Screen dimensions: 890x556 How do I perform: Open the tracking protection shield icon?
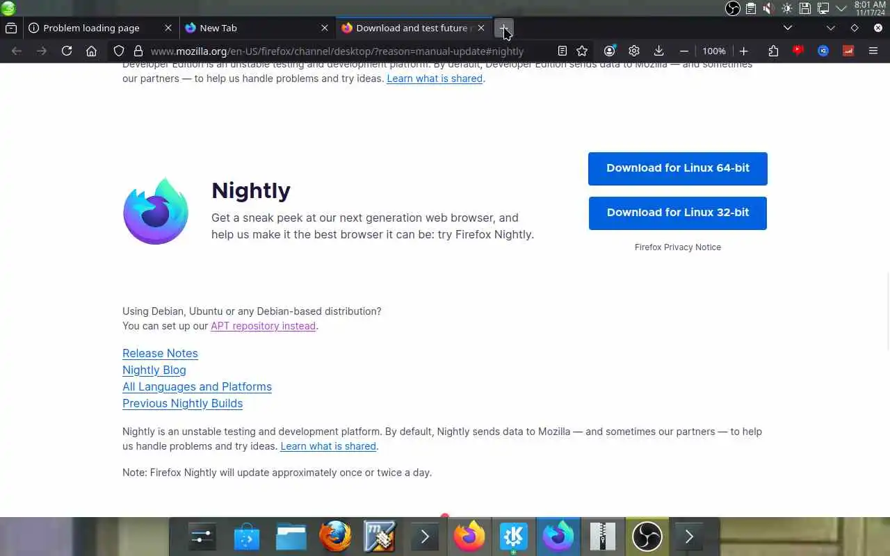pyautogui.click(x=119, y=51)
